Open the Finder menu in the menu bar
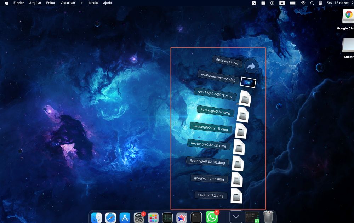The image size is (354, 223). point(19,3)
